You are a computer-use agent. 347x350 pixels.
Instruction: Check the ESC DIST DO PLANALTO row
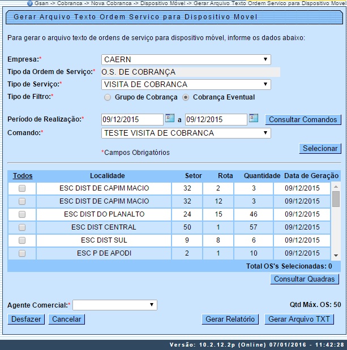click(22, 214)
